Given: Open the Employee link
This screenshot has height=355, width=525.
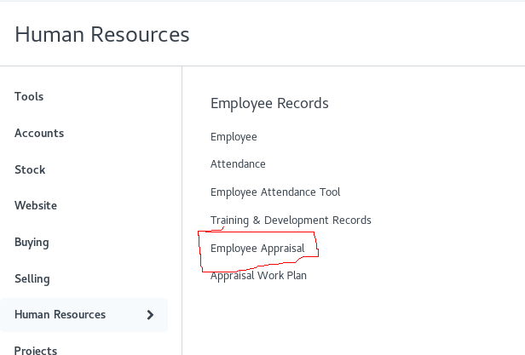Looking at the screenshot, I should pos(234,137).
